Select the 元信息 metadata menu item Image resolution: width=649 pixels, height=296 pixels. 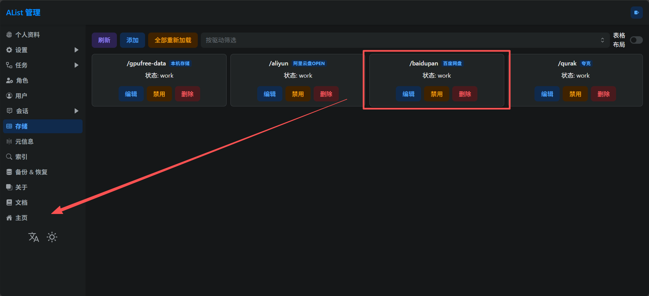(24, 142)
